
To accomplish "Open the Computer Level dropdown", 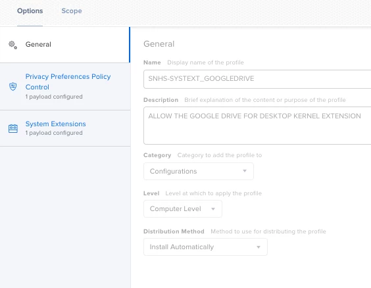I will [x=183, y=209].
